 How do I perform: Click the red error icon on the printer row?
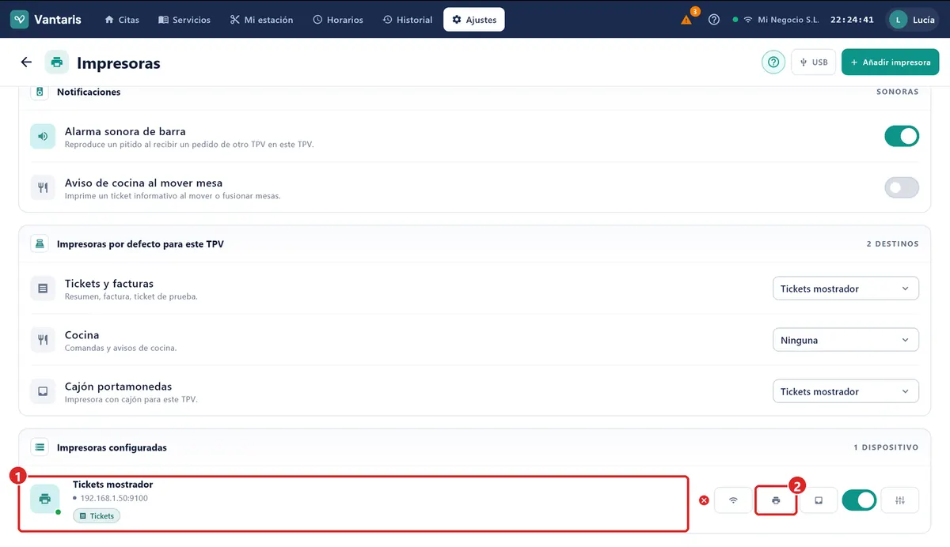point(704,500)
